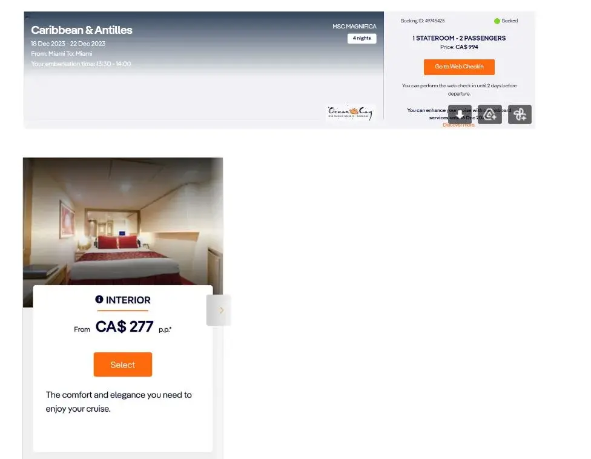Click the 4 nights badge

[362, 38]
